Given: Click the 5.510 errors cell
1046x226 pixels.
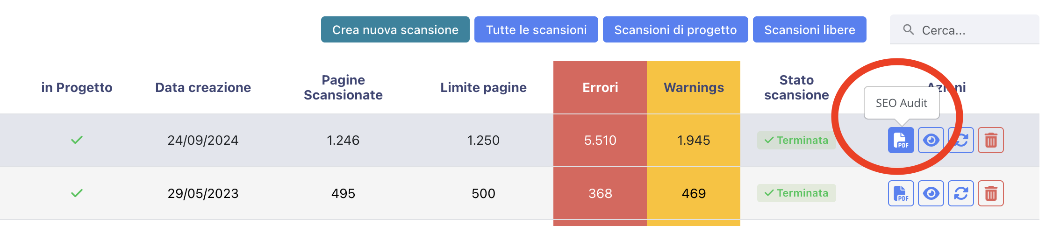Looking at the screenshot, I should click(x=600, y=140).
